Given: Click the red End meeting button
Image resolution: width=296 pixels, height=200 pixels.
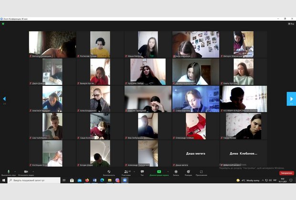Looking at the screenshot, I should 286,173.
